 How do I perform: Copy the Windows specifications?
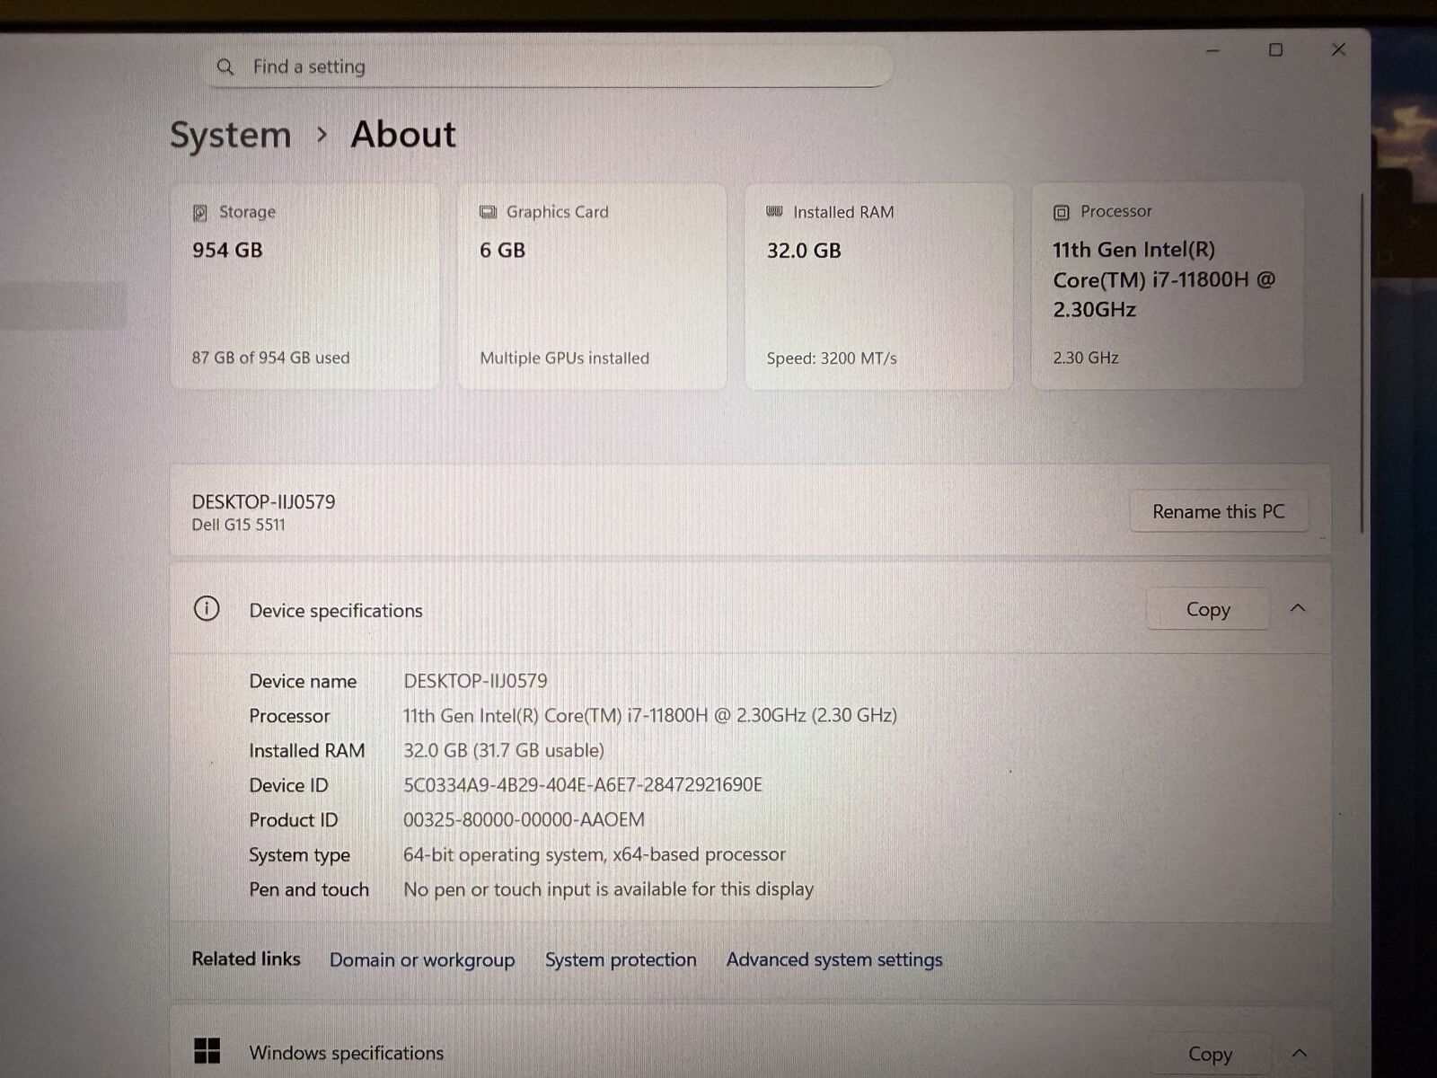coord(1210,1054)
